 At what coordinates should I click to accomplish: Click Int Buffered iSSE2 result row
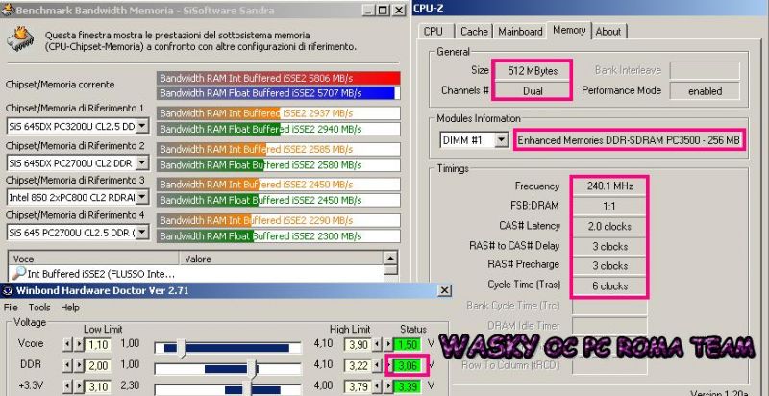point(196,274)
